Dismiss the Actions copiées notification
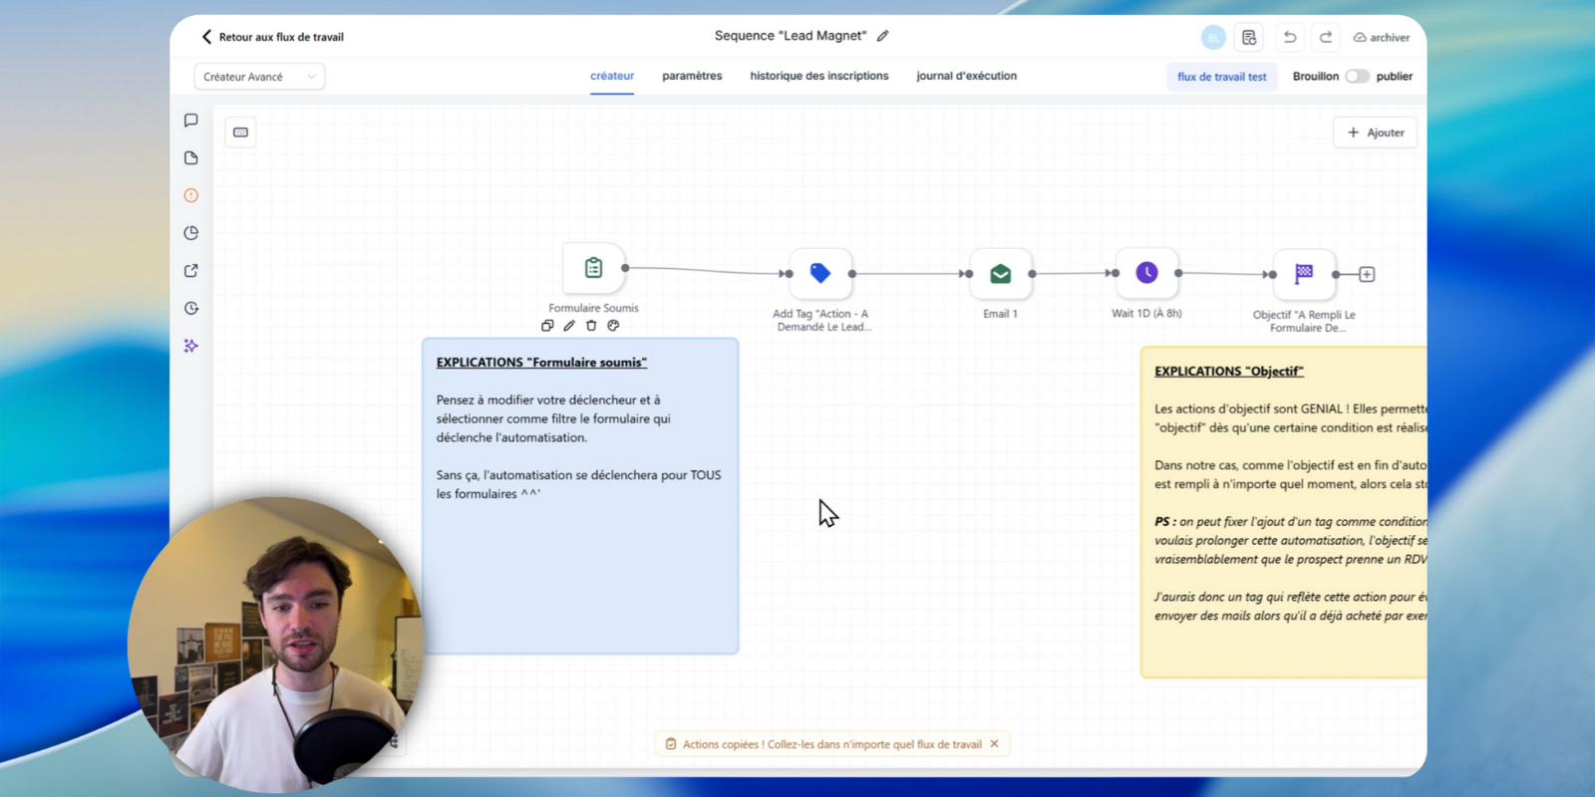 point(994,744)
